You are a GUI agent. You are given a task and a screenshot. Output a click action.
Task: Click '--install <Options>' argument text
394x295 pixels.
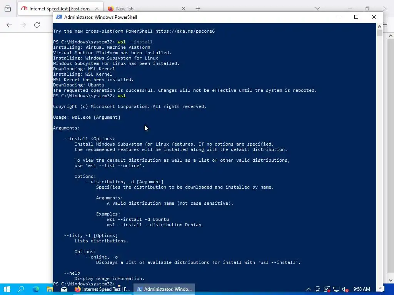coord(89,139)
